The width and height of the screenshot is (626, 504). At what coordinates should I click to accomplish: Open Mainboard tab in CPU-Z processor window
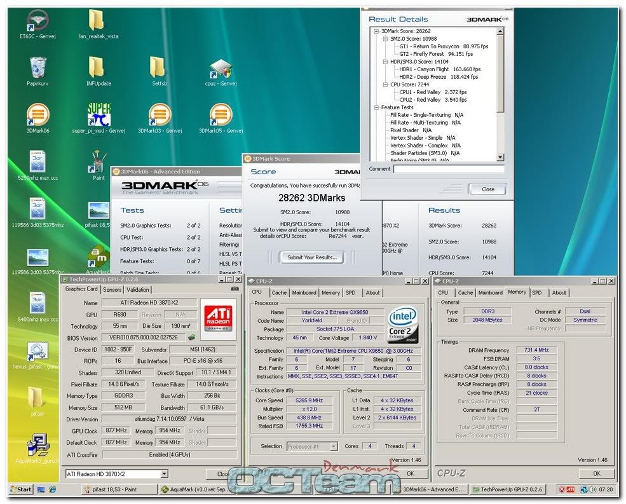click(304, 293)
